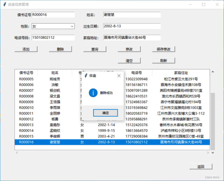Select row R000013
The height and width of the screenshot is (181, 224).
[112, 125]
